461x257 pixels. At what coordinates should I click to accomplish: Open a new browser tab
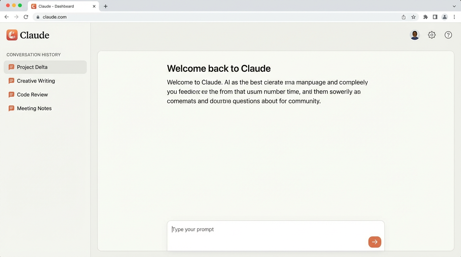106,6
